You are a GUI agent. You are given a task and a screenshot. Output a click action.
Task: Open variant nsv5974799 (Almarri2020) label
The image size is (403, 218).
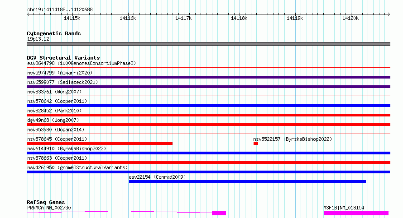pyautogui.click(x=60, y=73)
